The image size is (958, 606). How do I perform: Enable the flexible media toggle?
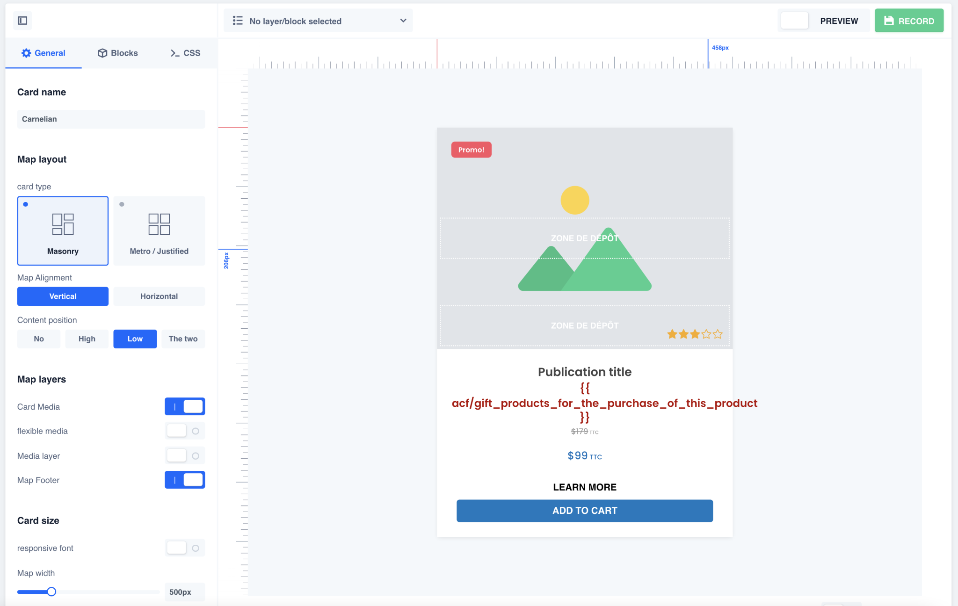[185, 431]
